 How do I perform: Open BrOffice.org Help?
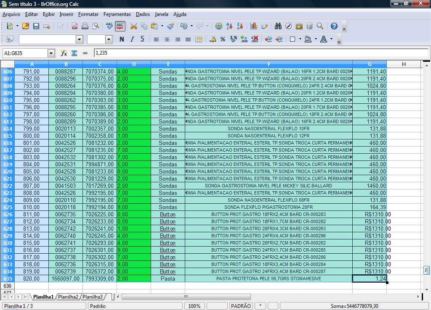tap(334, 26)
